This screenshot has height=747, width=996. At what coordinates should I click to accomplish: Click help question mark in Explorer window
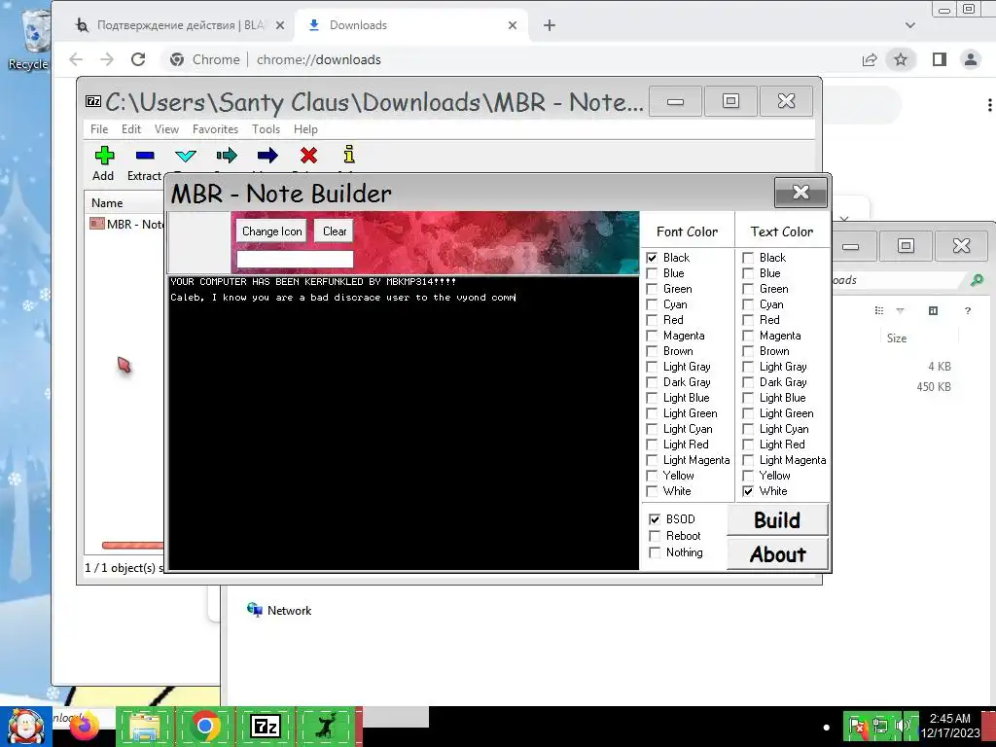click(968, 310)
